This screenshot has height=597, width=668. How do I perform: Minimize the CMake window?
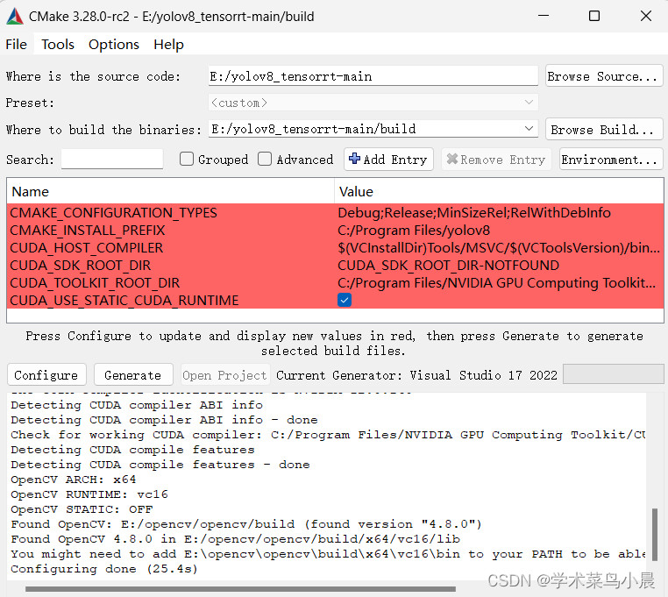coord(544,16)
